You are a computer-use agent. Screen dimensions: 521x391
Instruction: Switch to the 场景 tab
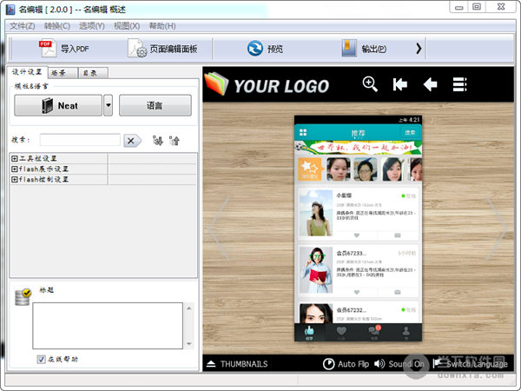point(59,73)
